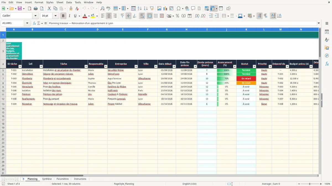Toggle Center Vertically alignment
This screenshot has width=332, height=186.
pos(128,16)
